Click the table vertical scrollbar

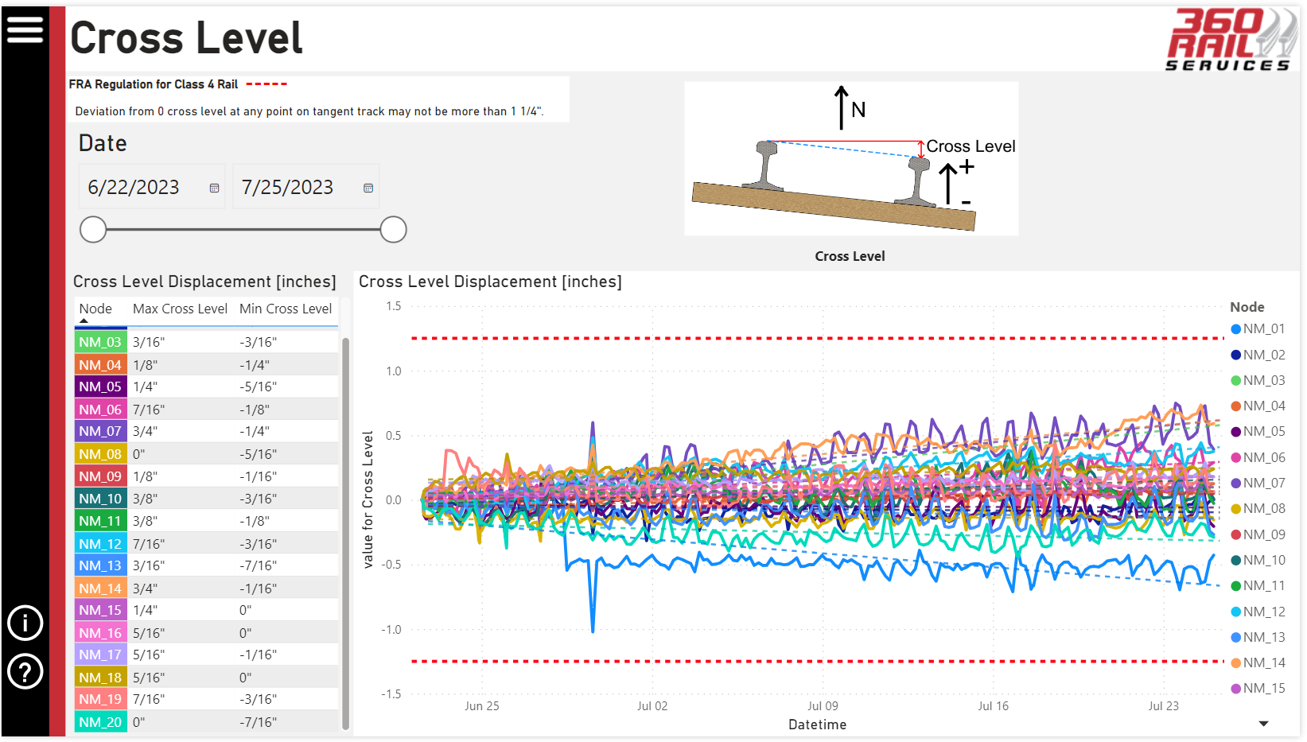[345, 533]
